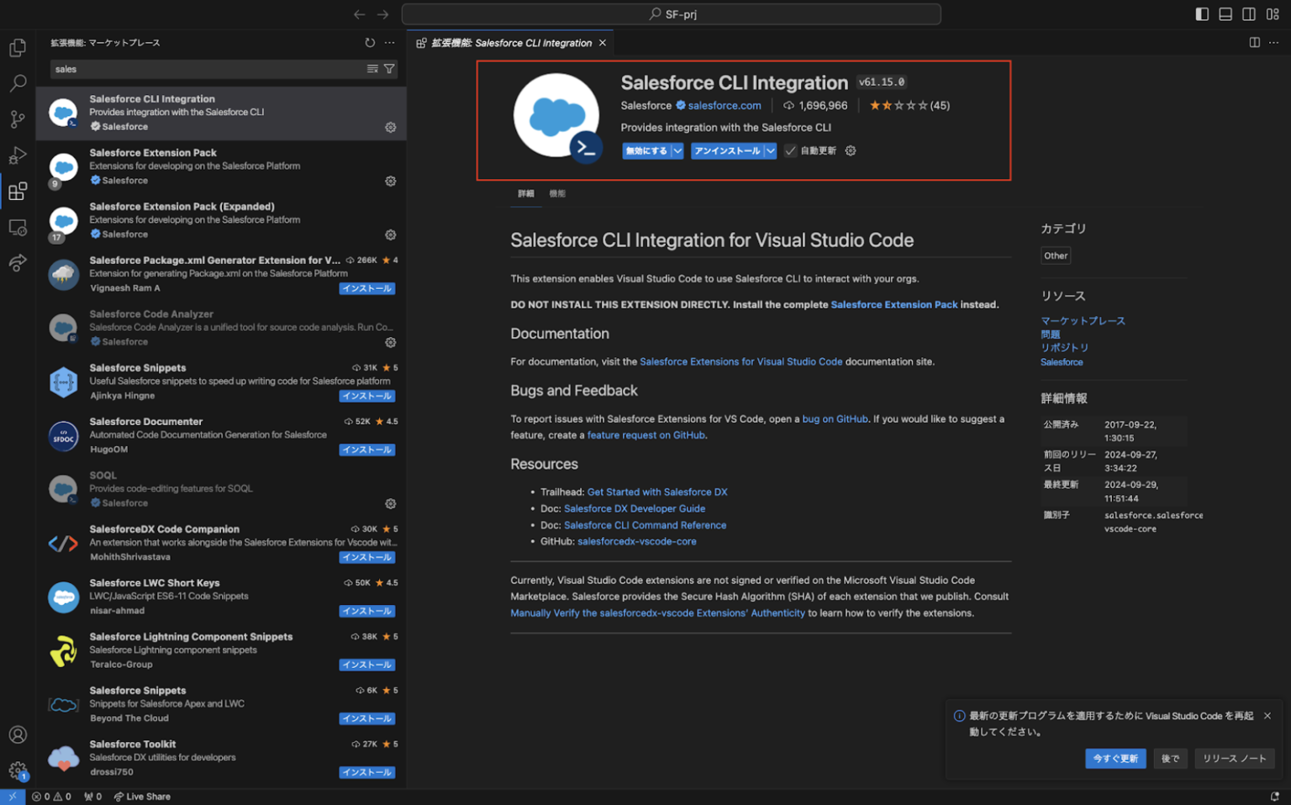The image size is (1291, 805).
Task: Open the Manage gear in the activity bar
Action: point(17,770)
